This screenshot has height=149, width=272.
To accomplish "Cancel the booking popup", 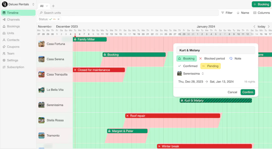I will coord(232,92).
